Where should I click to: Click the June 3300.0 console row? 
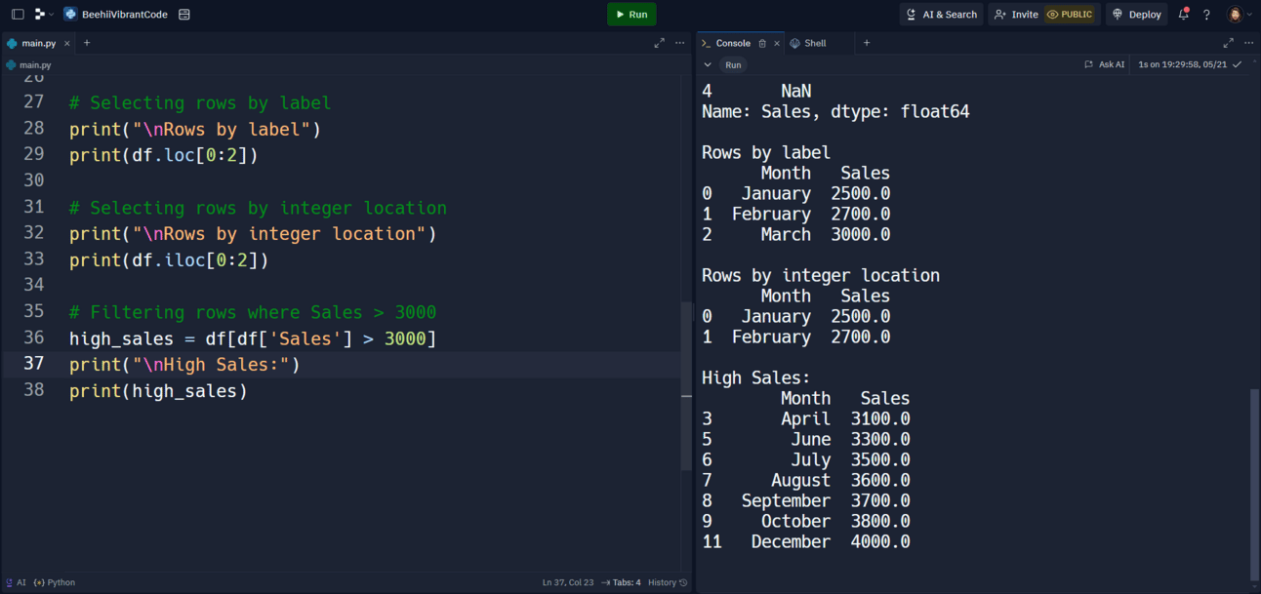tap(806, 439)
